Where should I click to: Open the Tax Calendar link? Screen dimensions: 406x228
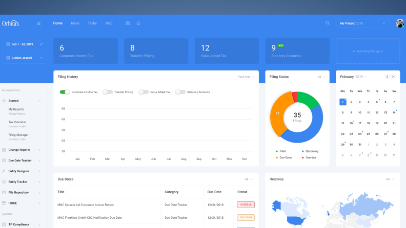[17, 122]
